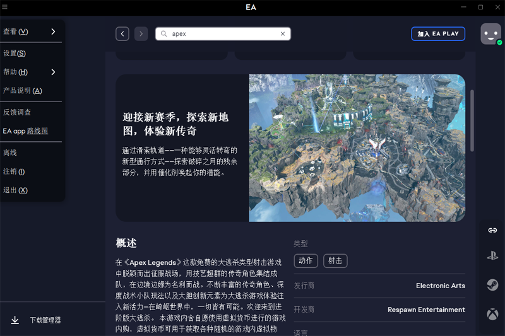This screenshot has width=505, height=336.
Task: Open 设置 from the menu
Action: pyautogui.click(x=15, y=54)
